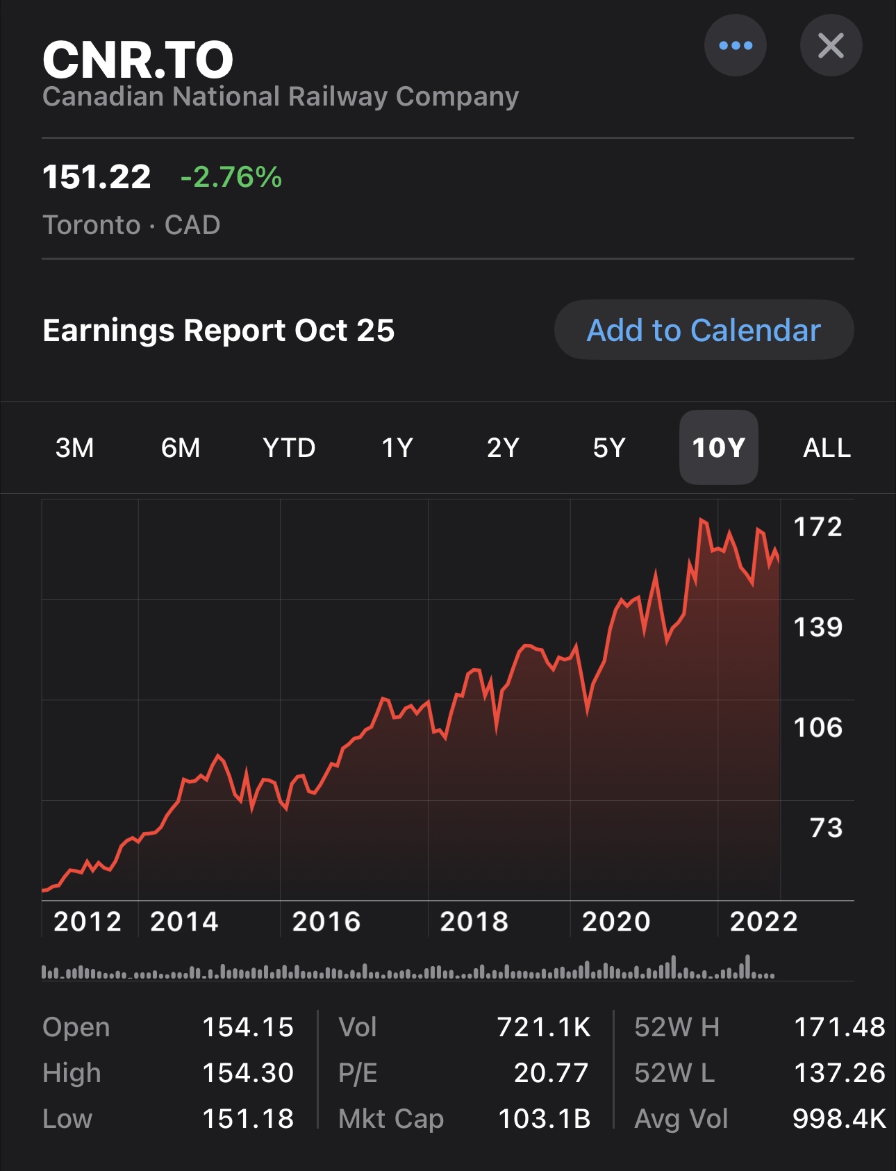Tap the CNR.TO ticker title
Screen dimensions: 896x1171
point(138,60)
